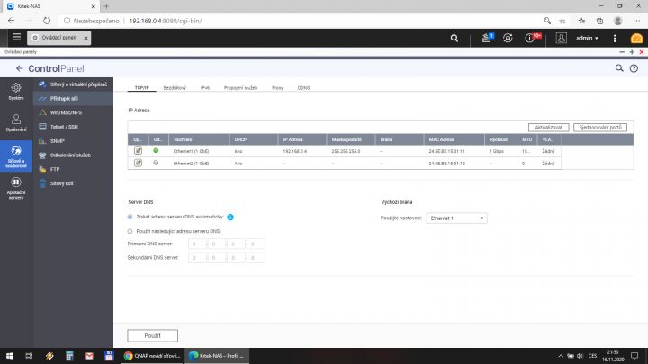Open the QTS main hamburger menu
The height and width of the screenshot is (364, 648).
click(x=16, y=37)
